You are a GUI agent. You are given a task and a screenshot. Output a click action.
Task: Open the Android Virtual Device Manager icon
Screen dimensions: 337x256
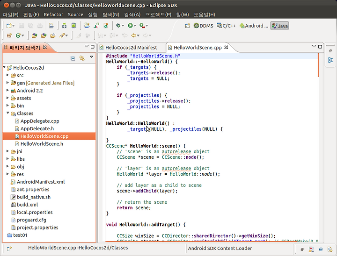74,26
